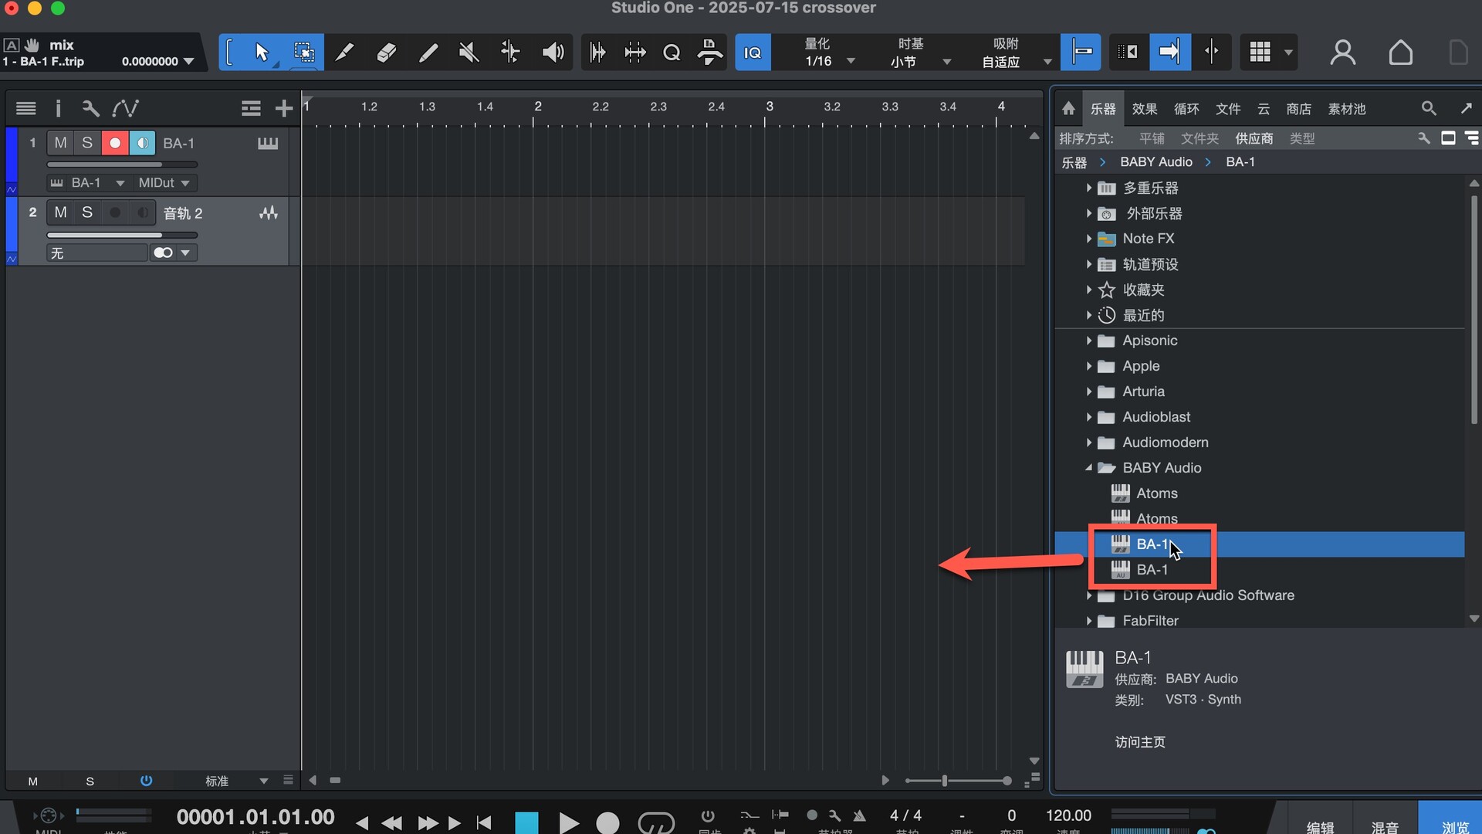Screen dimensions: 1482x834
Task: Select the Paint pencil tool
Action: [428, 53]
